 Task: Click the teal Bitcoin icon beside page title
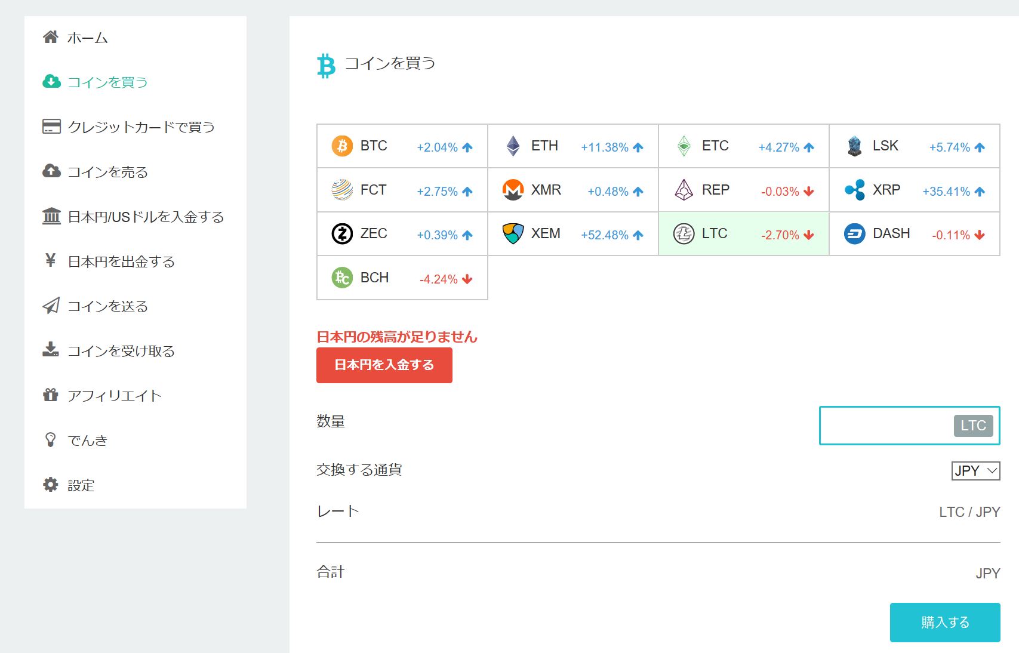tap(326, 66)
